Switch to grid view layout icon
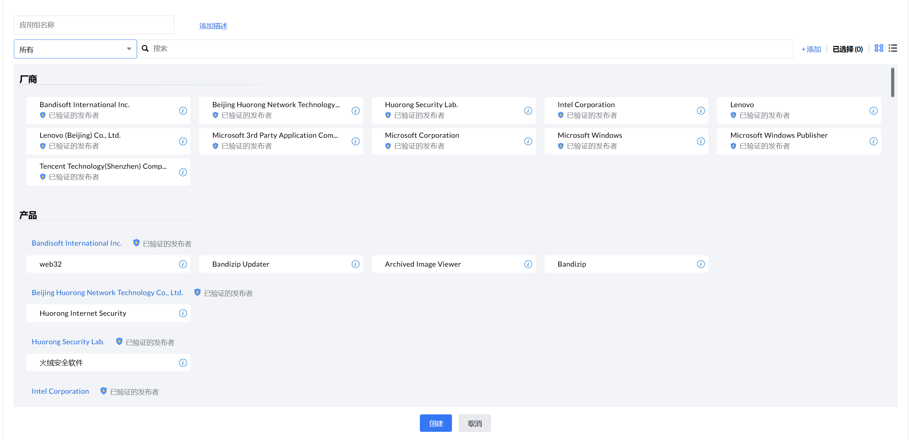 879,48
